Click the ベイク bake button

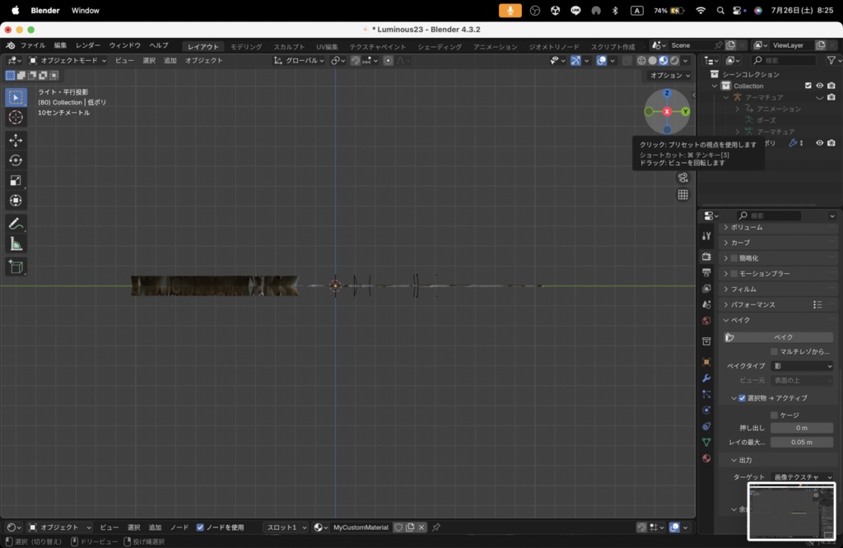click(x=778, y=337)
